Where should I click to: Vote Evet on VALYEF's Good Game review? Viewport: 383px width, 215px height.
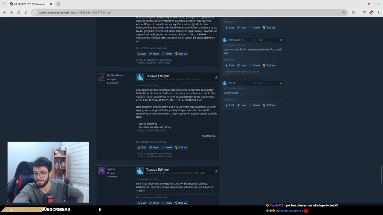tap(230, 105)
